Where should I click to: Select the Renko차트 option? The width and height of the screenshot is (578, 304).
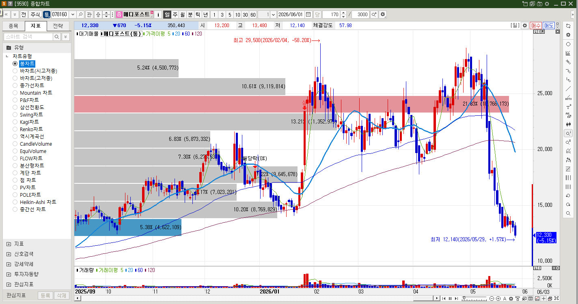point(15,129)
